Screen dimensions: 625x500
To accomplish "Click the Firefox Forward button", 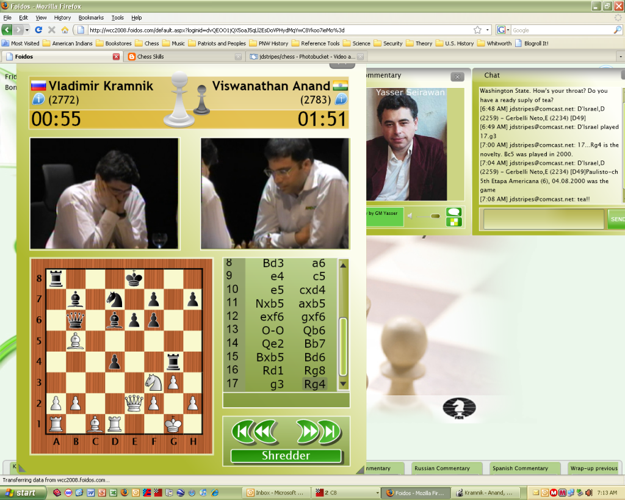I will pos(18,30).
